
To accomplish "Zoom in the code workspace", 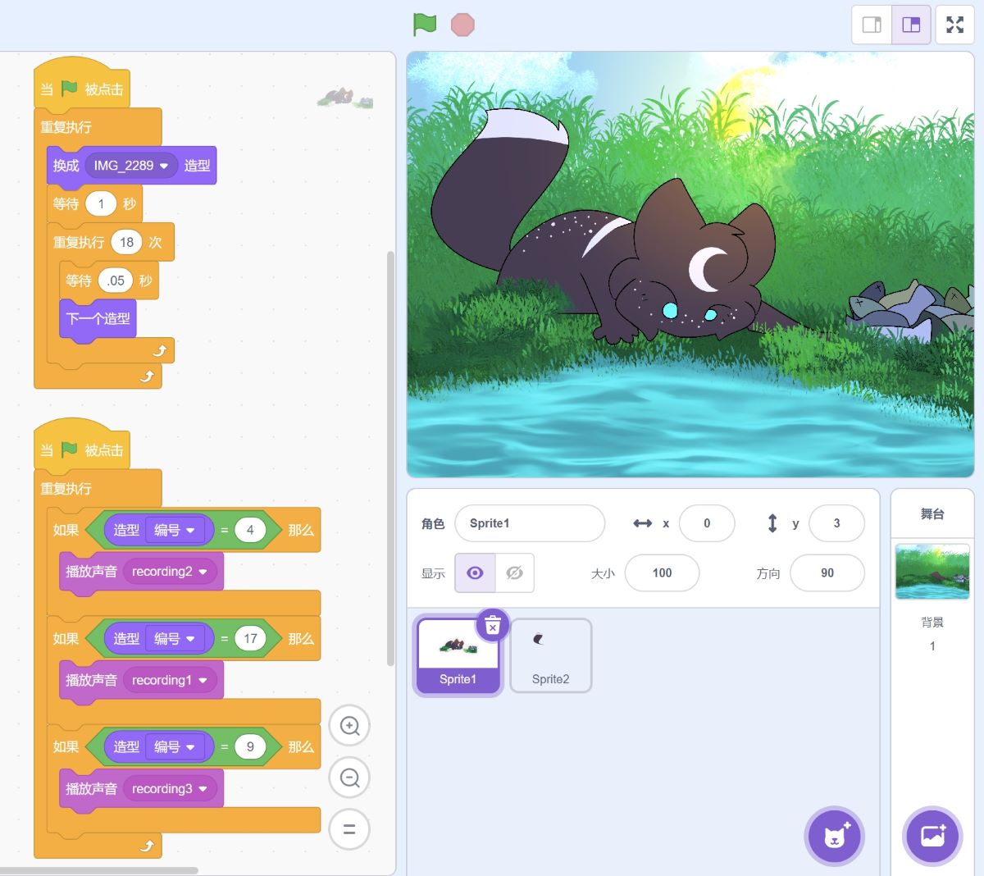I will click(349, 726).
